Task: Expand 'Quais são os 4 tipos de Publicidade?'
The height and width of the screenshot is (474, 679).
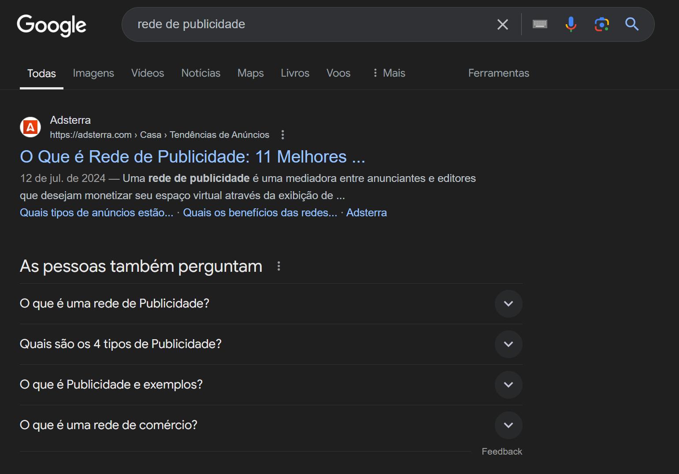Action: tap(508, 344)
